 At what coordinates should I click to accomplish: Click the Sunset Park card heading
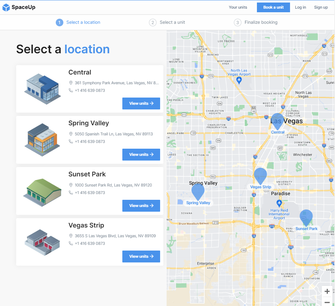[x=87, y=174]
